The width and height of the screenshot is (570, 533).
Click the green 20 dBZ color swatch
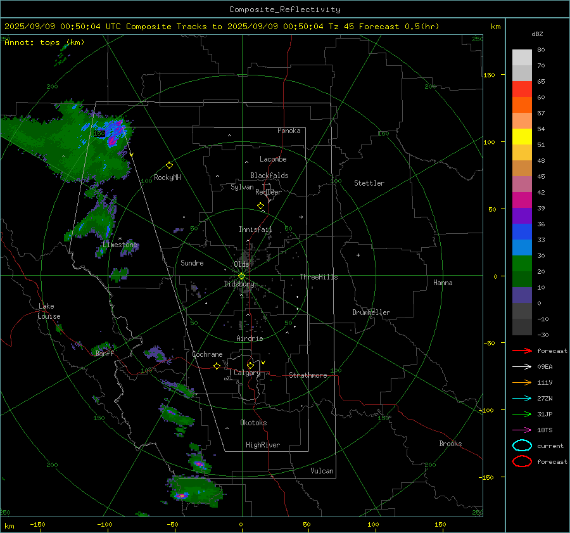(x=522, y=264)
